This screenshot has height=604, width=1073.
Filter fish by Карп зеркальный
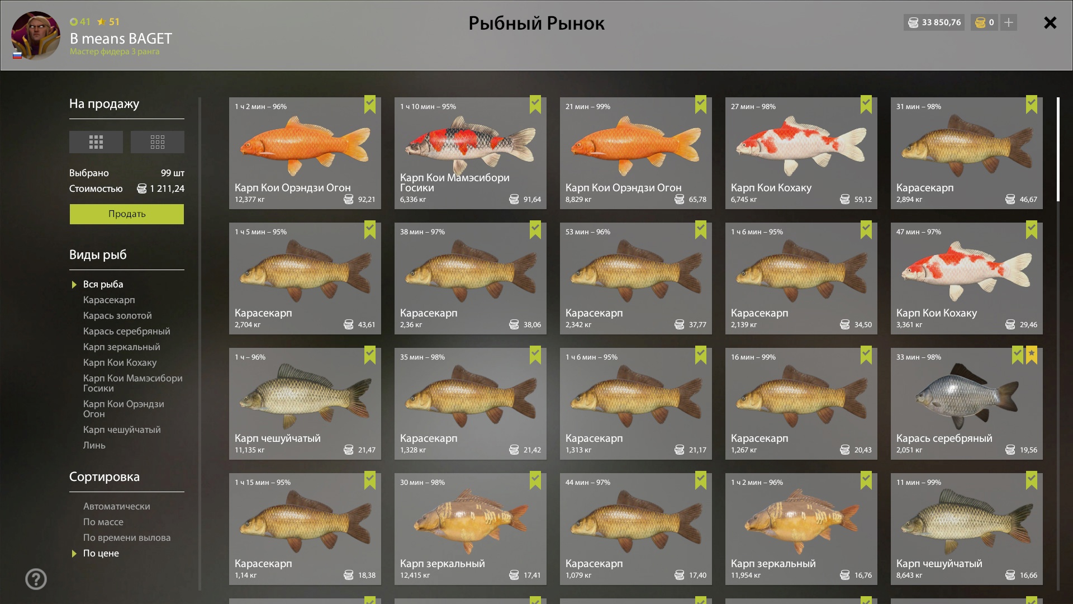[x=121, y=347]
